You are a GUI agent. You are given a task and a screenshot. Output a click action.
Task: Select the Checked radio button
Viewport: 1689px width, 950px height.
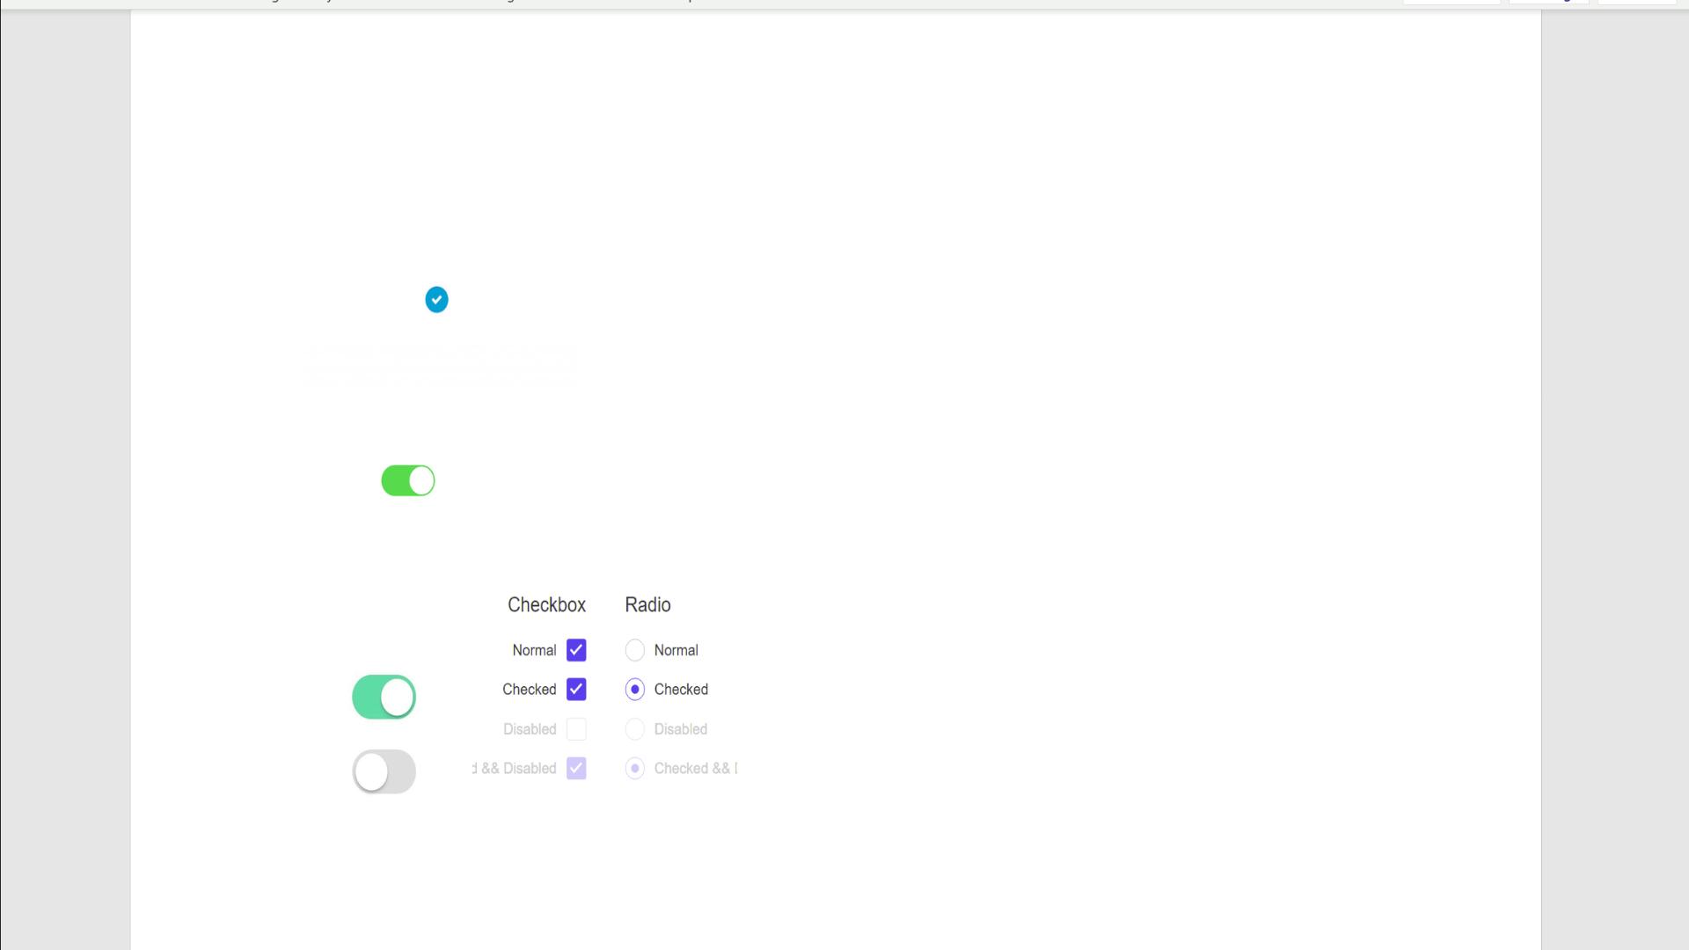(634, 689)
